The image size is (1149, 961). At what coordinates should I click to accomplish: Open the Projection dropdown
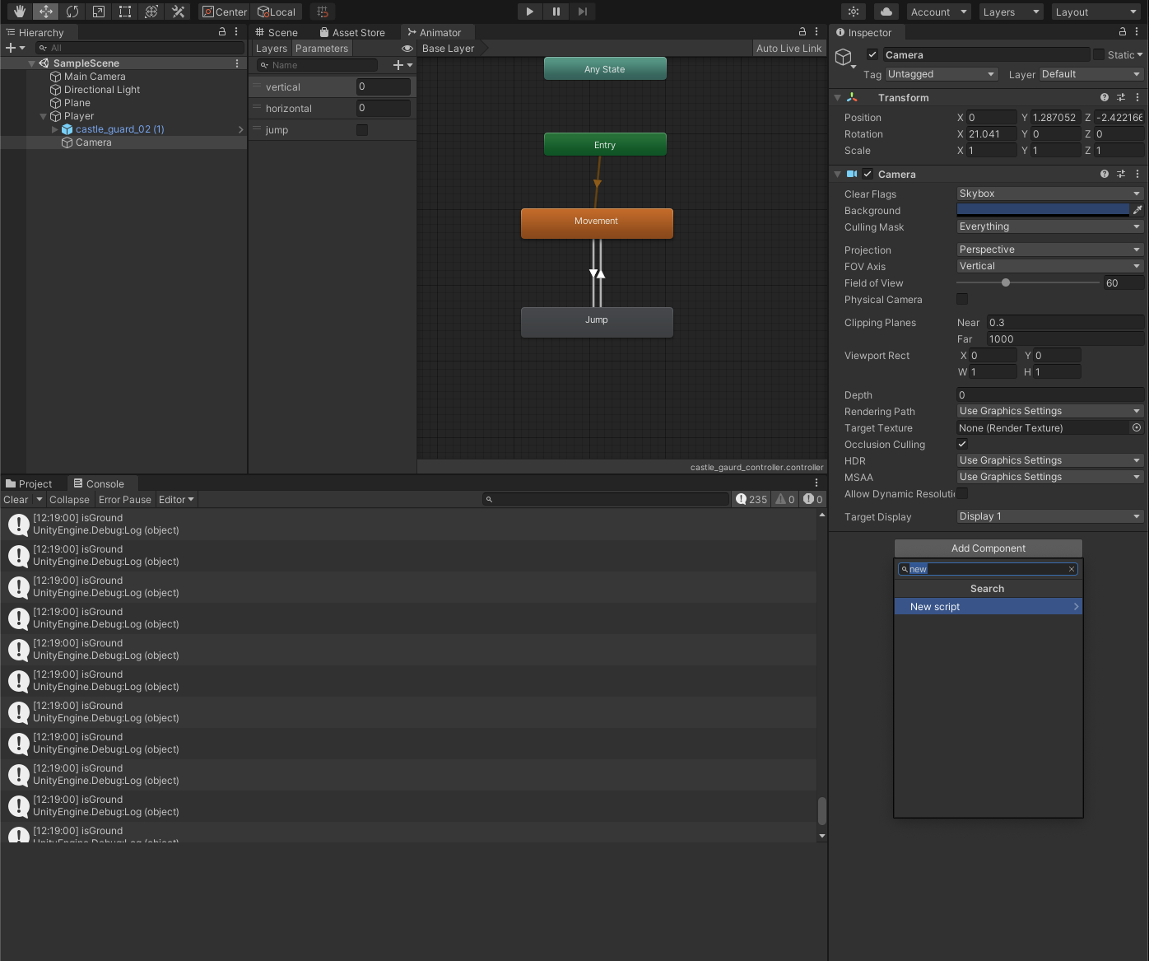(x=1049, y=250)
